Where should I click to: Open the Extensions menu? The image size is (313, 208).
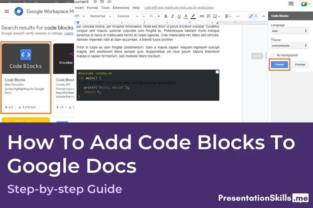[x=121, y=8]
